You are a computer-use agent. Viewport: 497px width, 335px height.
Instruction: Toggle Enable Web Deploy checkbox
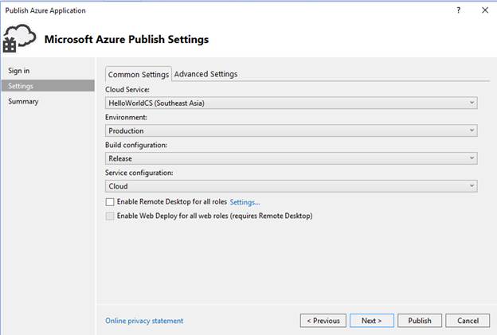click(110, 216)
